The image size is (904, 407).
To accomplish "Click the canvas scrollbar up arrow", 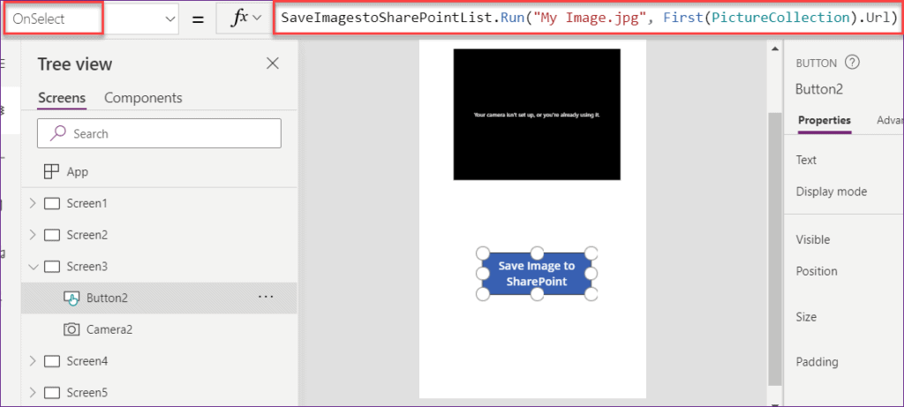I will click(775, 49).
